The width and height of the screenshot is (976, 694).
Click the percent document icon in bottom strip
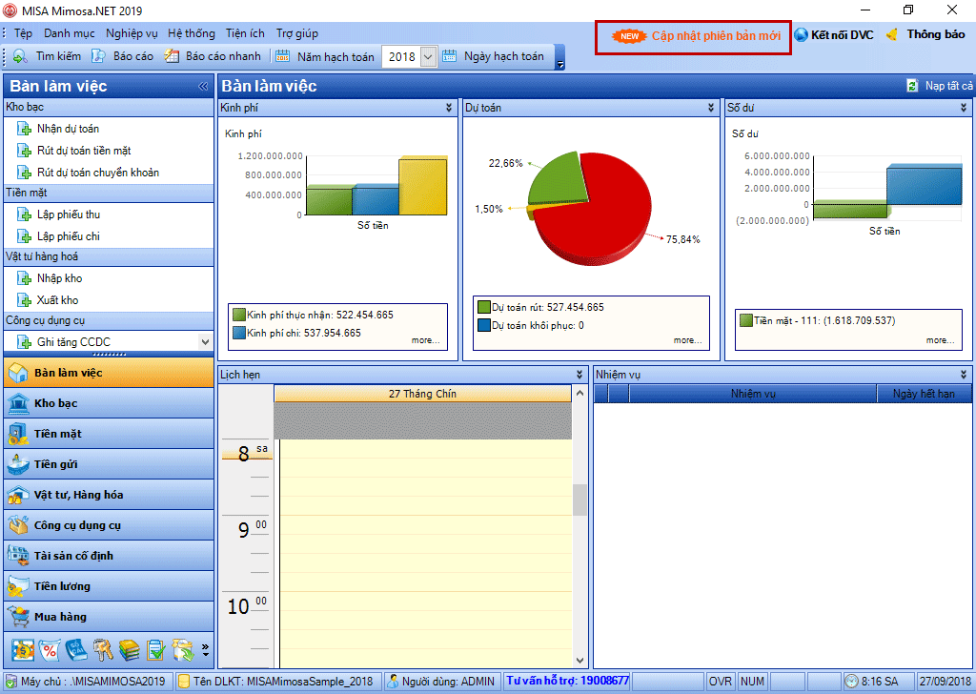(x=50, y=650)
